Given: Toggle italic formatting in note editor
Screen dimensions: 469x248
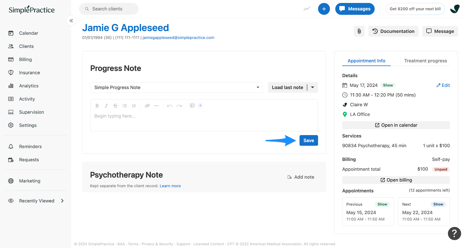Looking at the screenshot, I should (106, 106).
